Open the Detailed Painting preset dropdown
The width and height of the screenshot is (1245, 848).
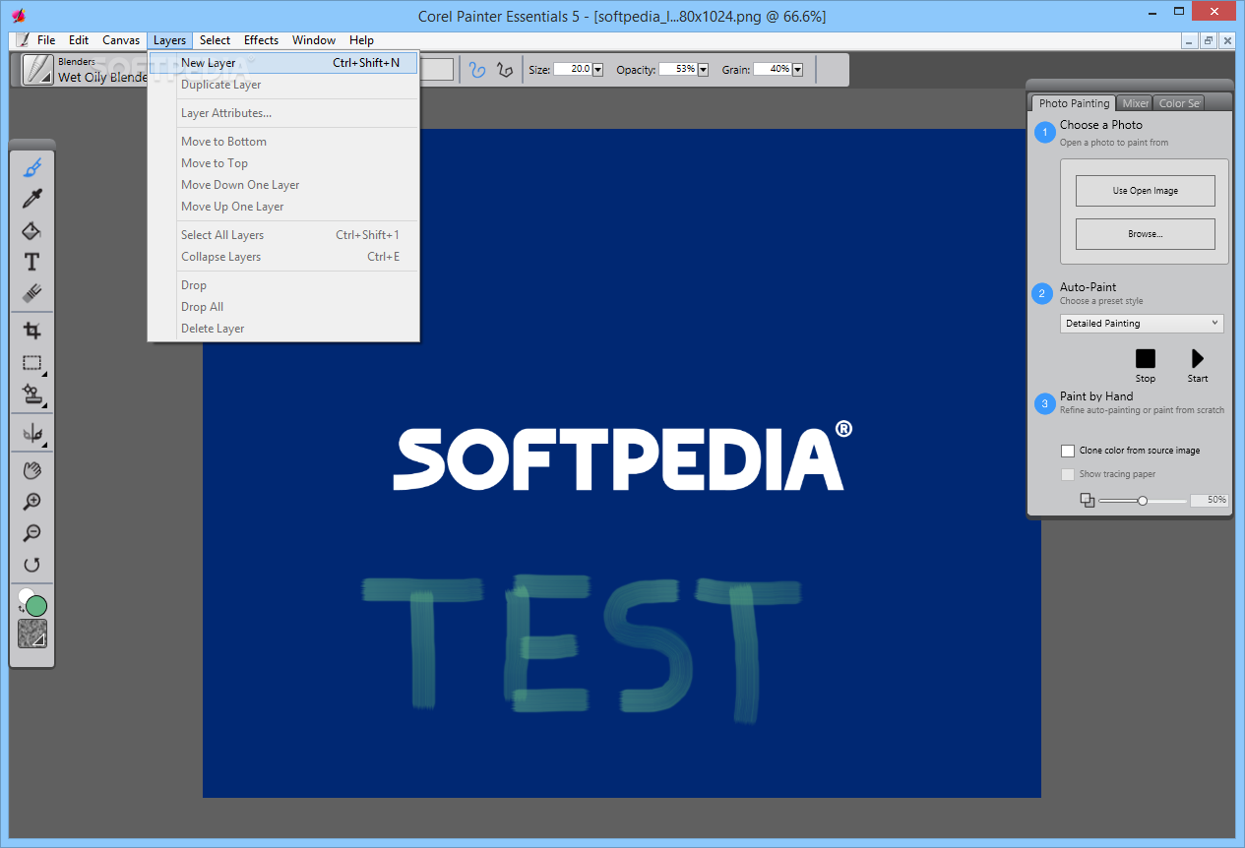(1142, 323)
